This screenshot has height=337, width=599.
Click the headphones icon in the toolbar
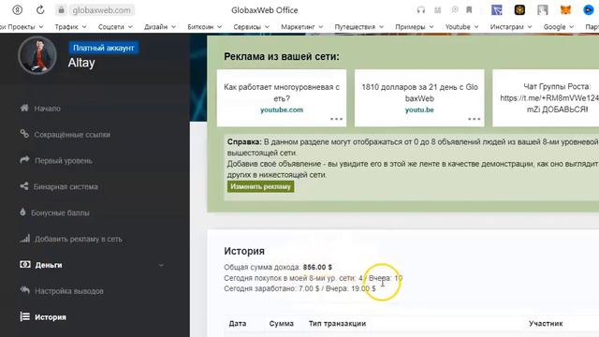click(421, 10)
